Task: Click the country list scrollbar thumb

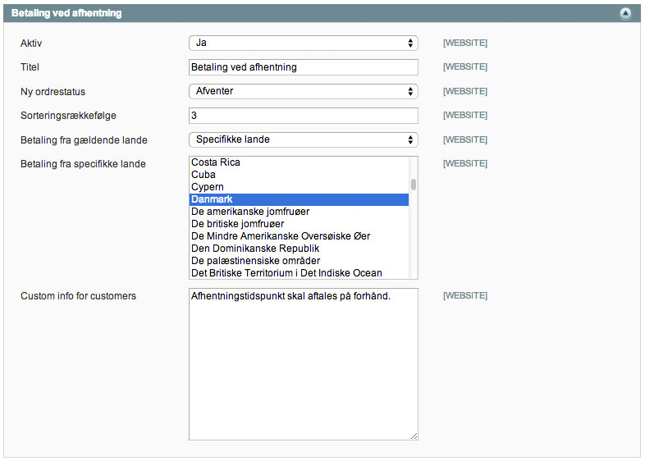Action: pos(414,185)
